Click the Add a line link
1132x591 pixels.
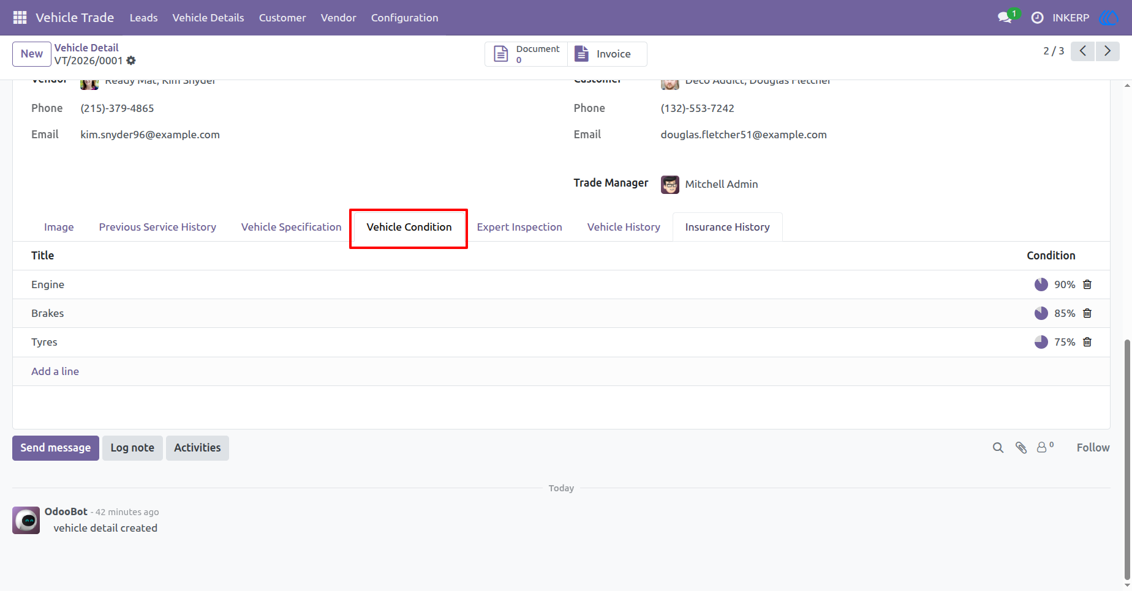point(55,371)
